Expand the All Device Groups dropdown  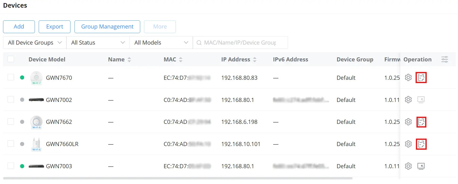click(x=35, y=43)
